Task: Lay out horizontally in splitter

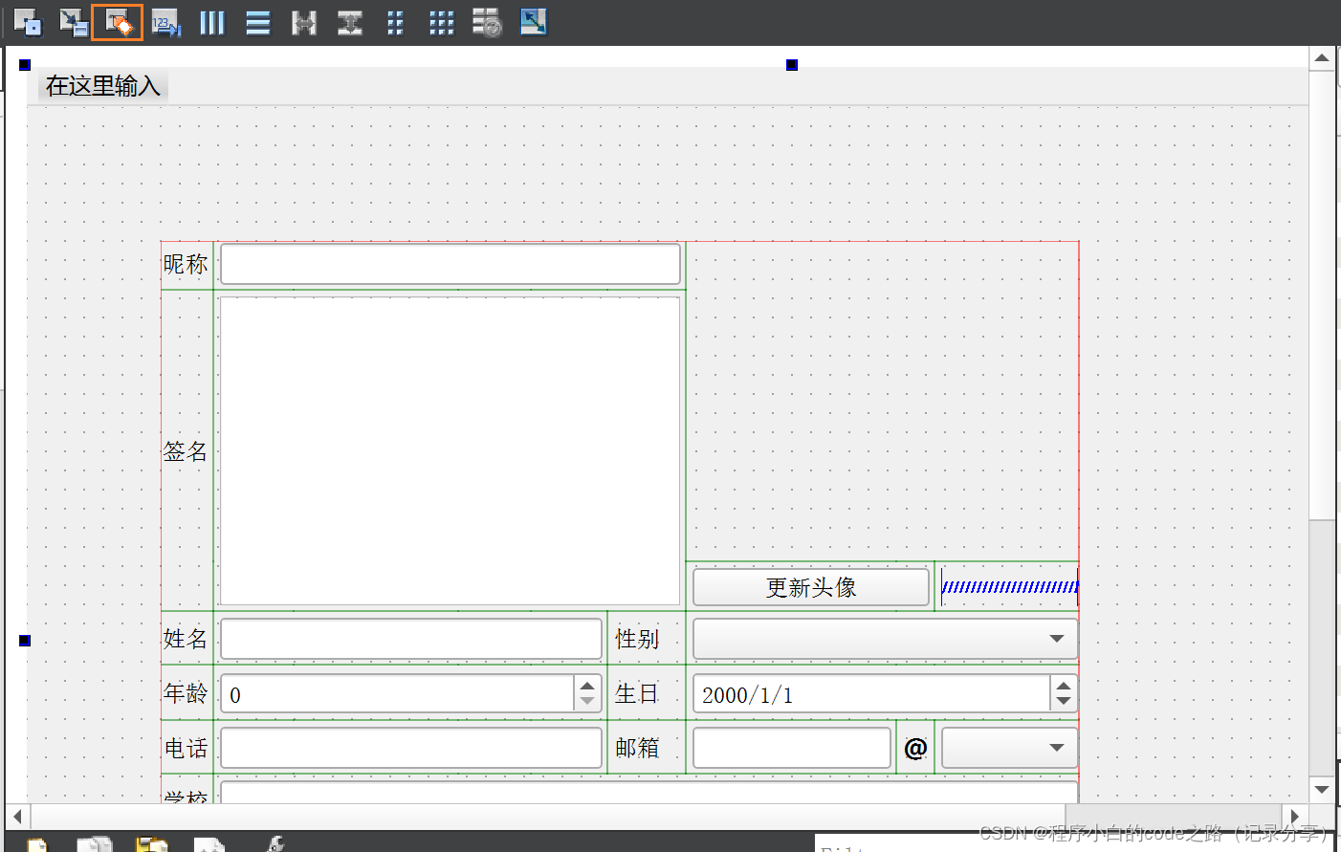Action: tap(304, 22)
